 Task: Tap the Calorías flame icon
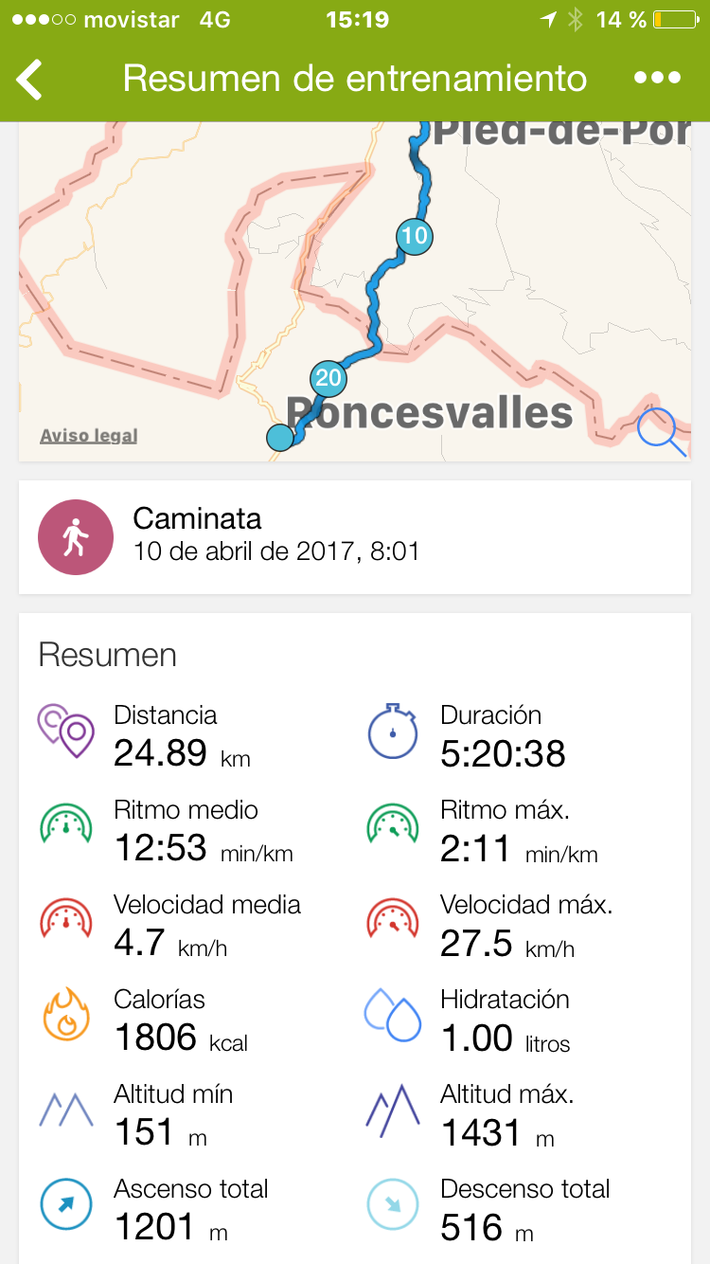[66, 1016]
